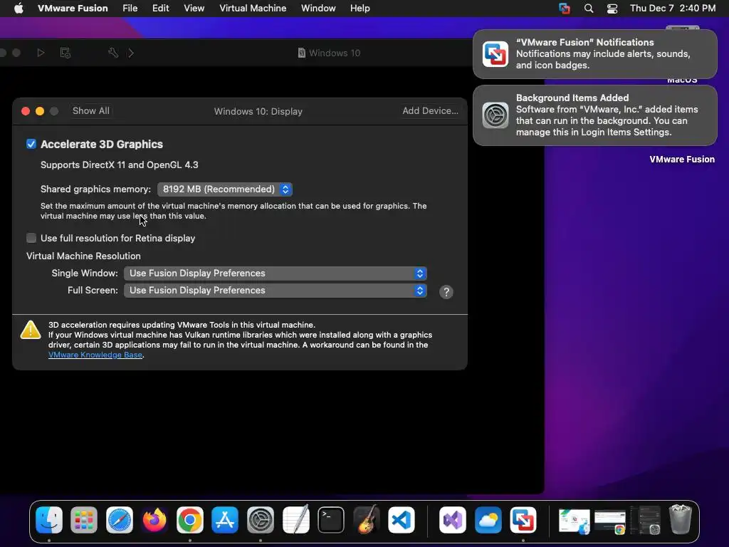Open TextEdit from the dock

pos(295,519)
